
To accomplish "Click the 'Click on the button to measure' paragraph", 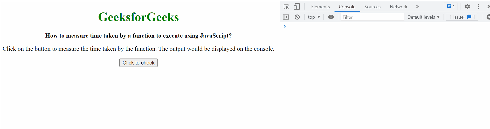I will coord(139,49).
